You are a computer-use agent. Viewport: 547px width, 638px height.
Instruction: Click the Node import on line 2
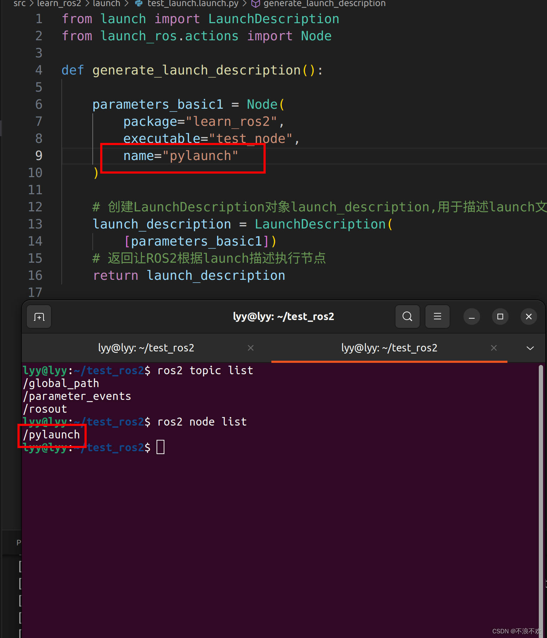click(x=316, y=36)
